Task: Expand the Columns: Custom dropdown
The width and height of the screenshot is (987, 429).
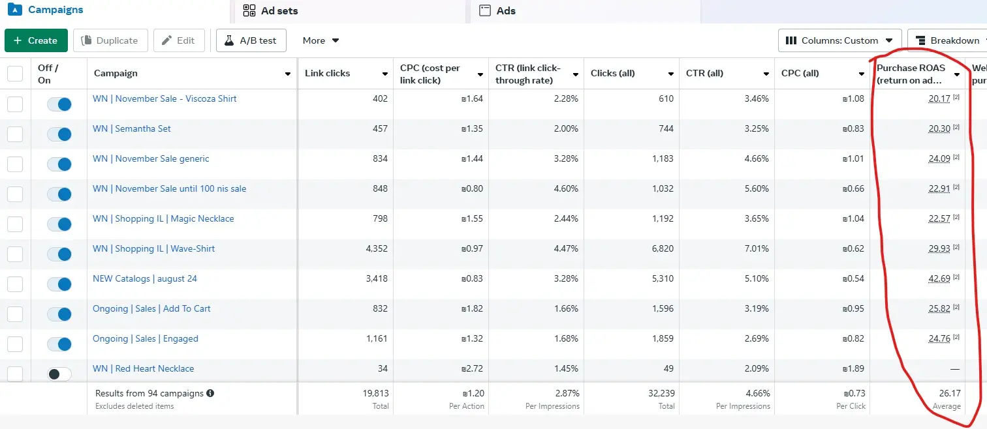Action: click(x=839, y=40)
